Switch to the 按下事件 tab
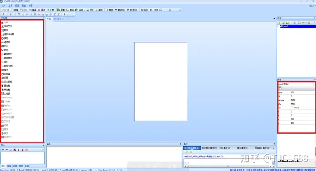 click(225, 148)
